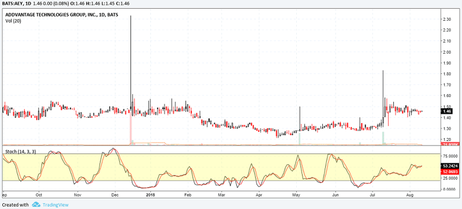Image resolution: width=462 pixels, height=209 pixels.
Task: Click the July price spike candle
Action: click(383, 97)
